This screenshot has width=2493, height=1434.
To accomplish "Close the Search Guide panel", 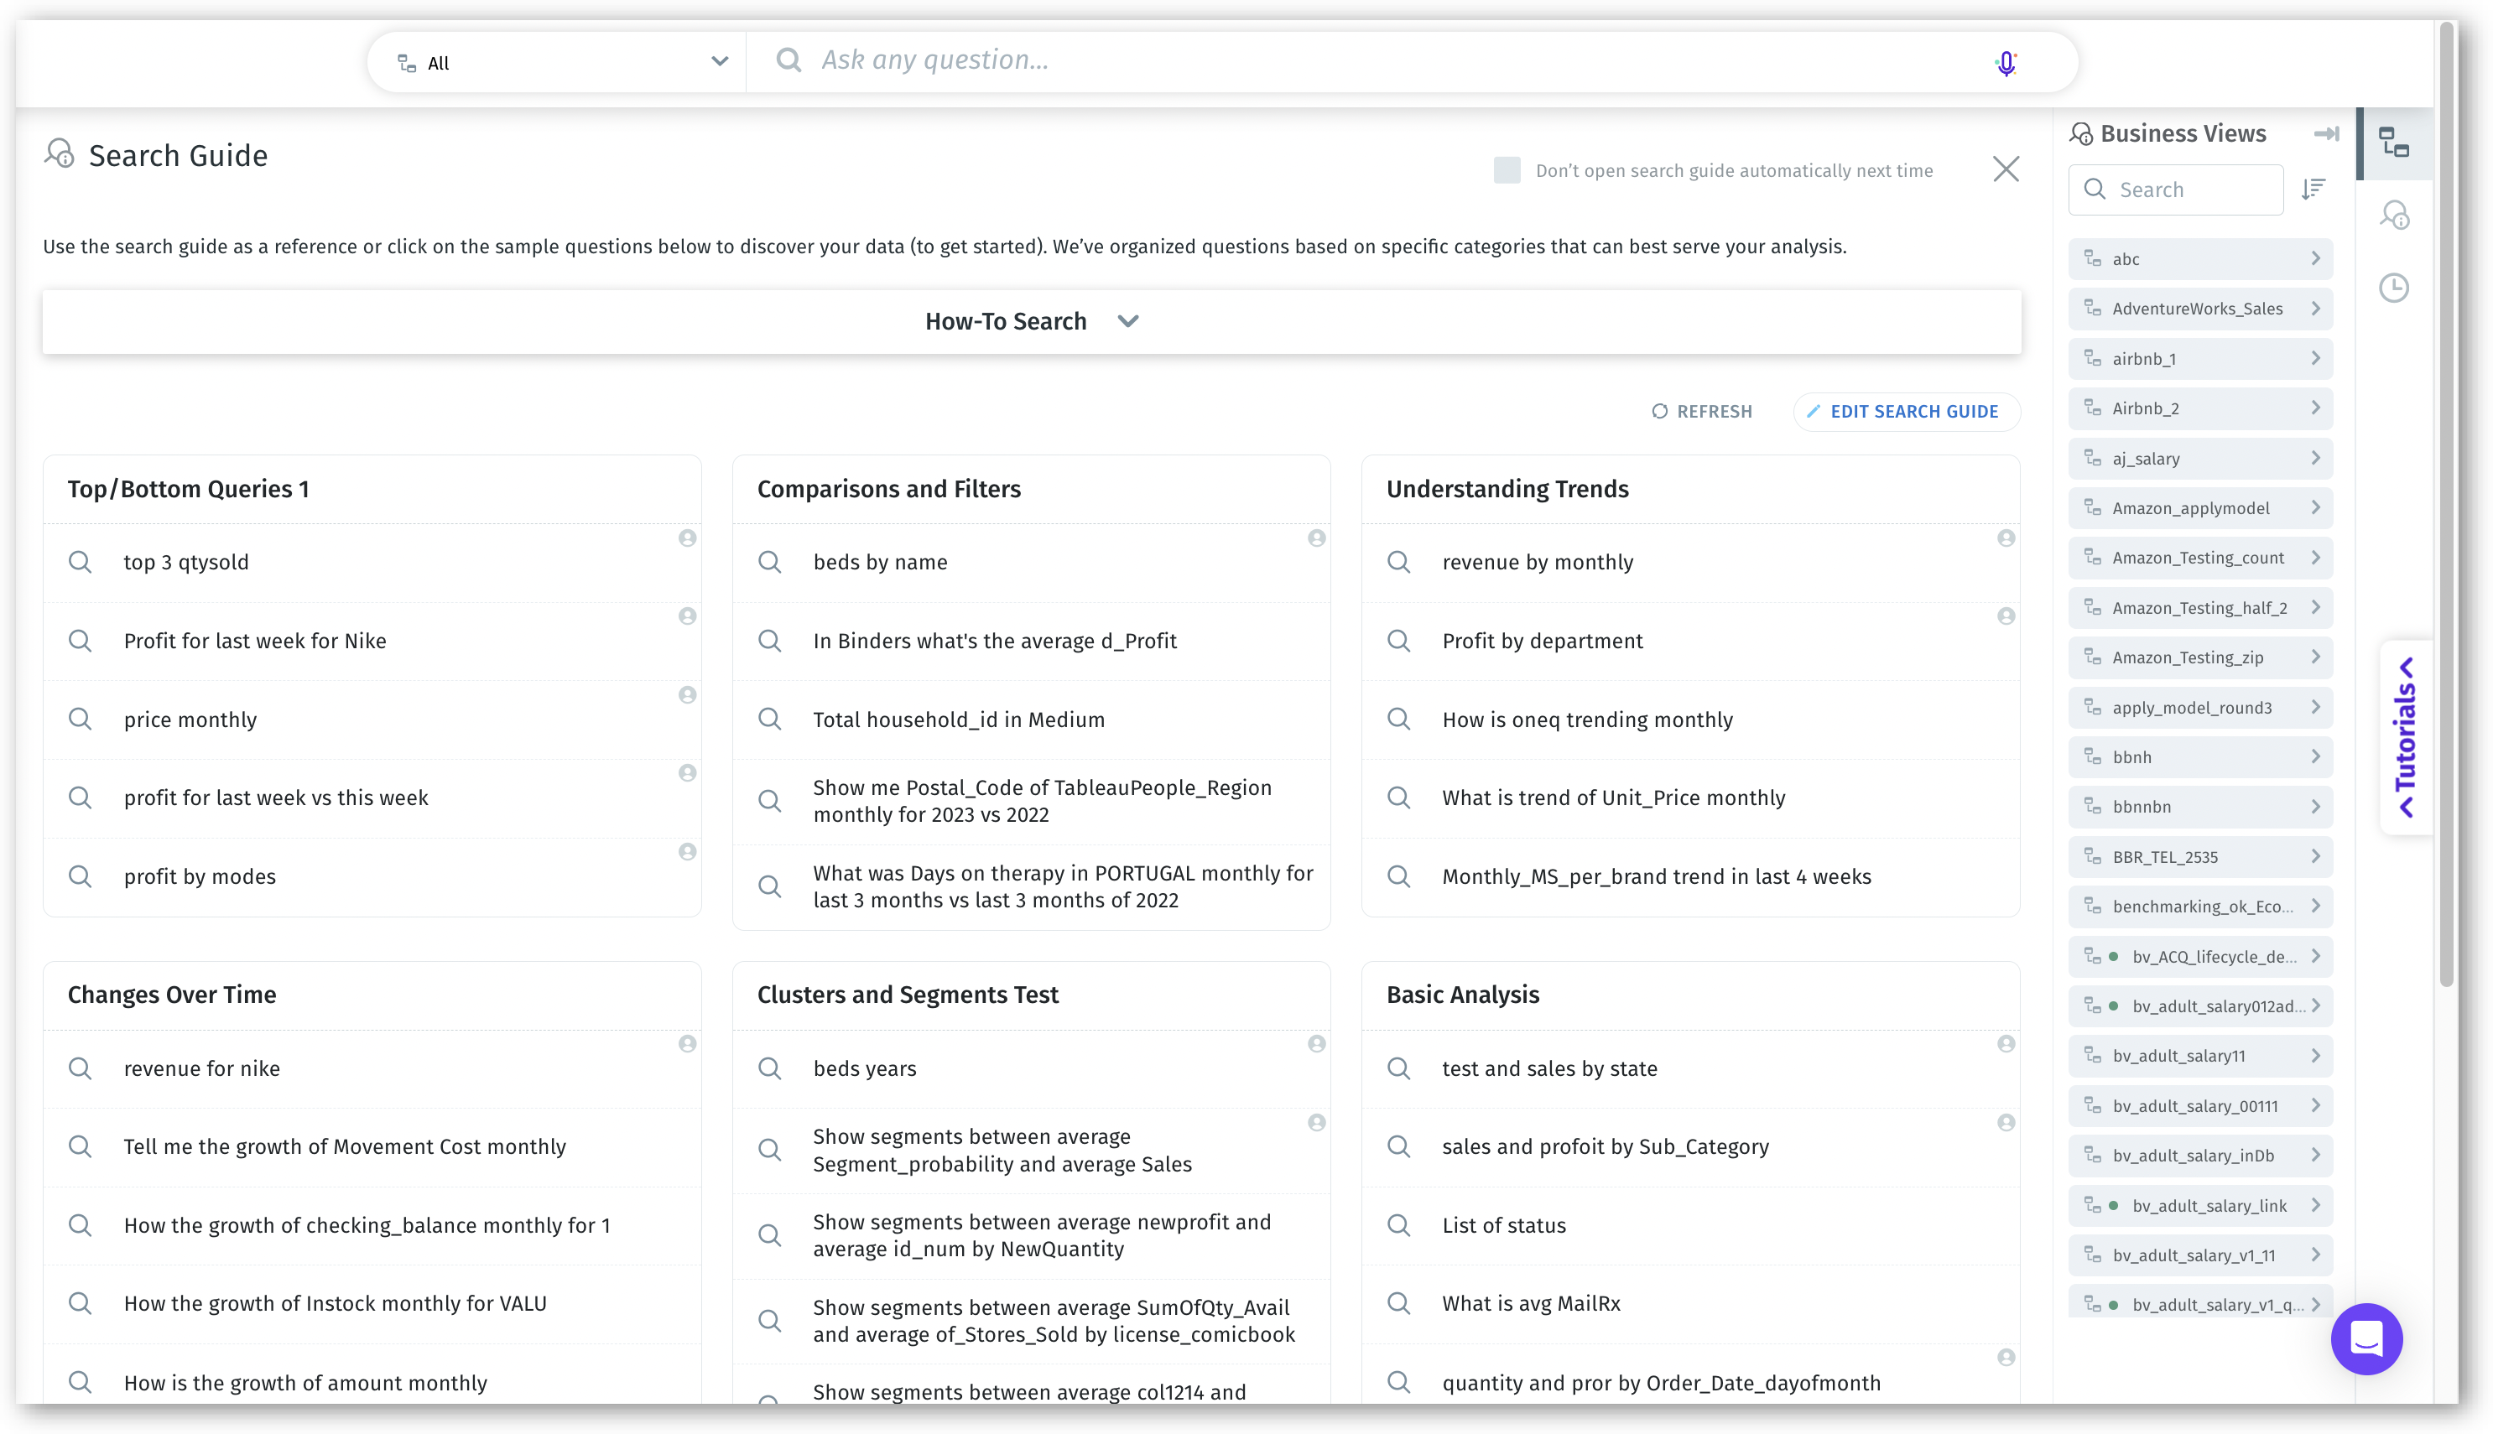I will point(2006,169).
